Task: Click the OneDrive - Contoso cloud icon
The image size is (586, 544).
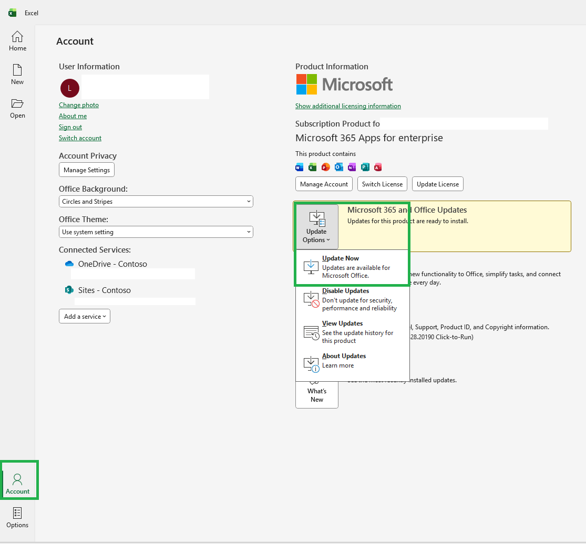Action: pyautogui.click(x=69, y=264)
